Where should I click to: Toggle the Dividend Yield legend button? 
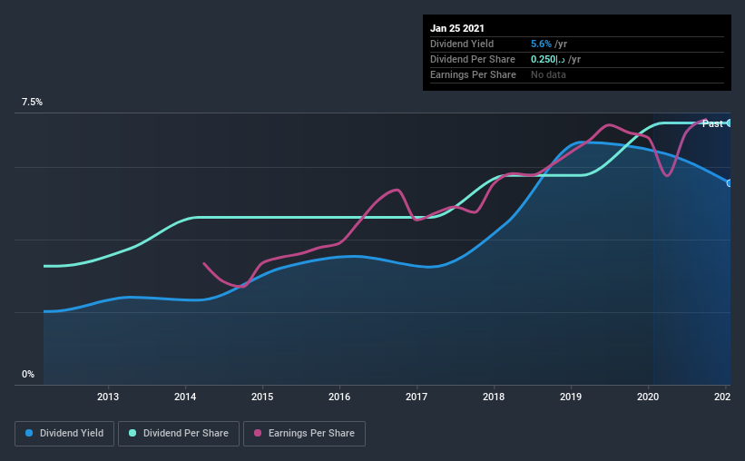64,434
